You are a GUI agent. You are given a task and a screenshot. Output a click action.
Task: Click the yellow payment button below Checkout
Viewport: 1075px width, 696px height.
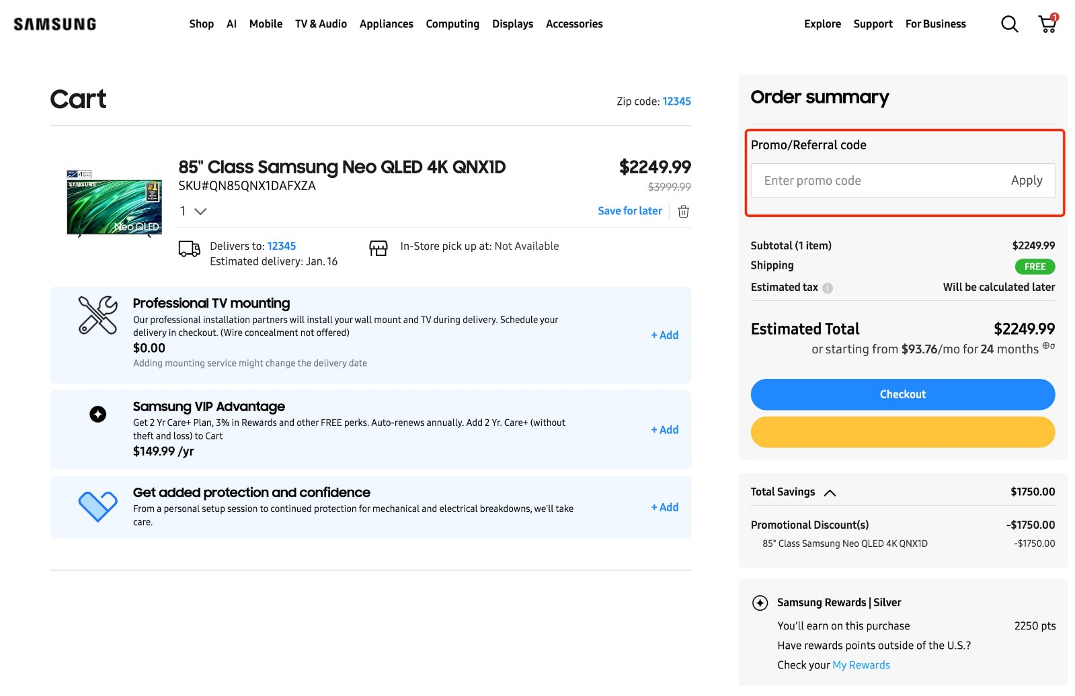tap(902, 433)
